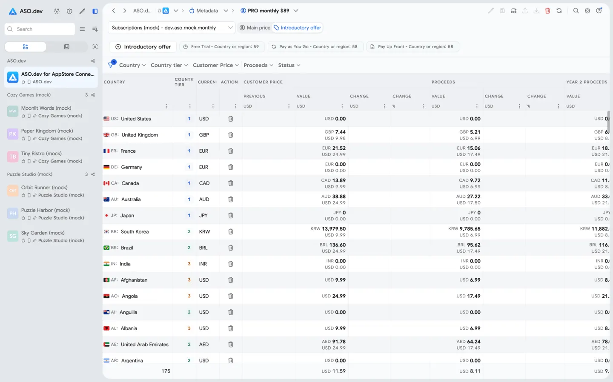Click the scan icon beside sidebar view switcher
613x382 pixels.
pyautogui.click(x=95, y=47)
